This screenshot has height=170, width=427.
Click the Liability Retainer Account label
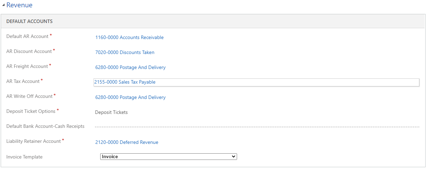click(x=34, y=141)
